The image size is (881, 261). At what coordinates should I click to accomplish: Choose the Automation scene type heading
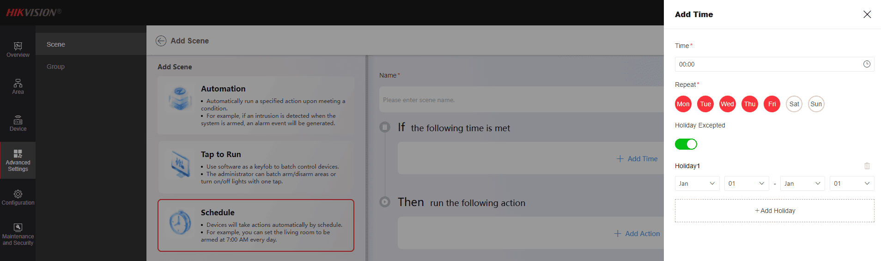pyautogui.click(x=223, y=89)
